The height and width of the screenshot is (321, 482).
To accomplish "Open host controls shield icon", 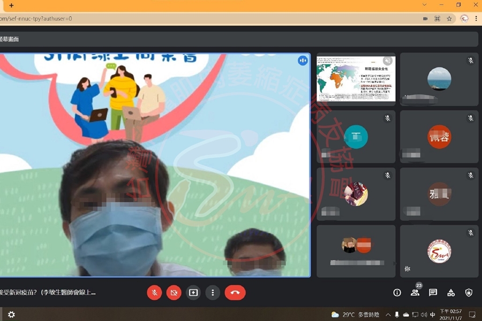I will pyautogui.click(x=469, y=293).
